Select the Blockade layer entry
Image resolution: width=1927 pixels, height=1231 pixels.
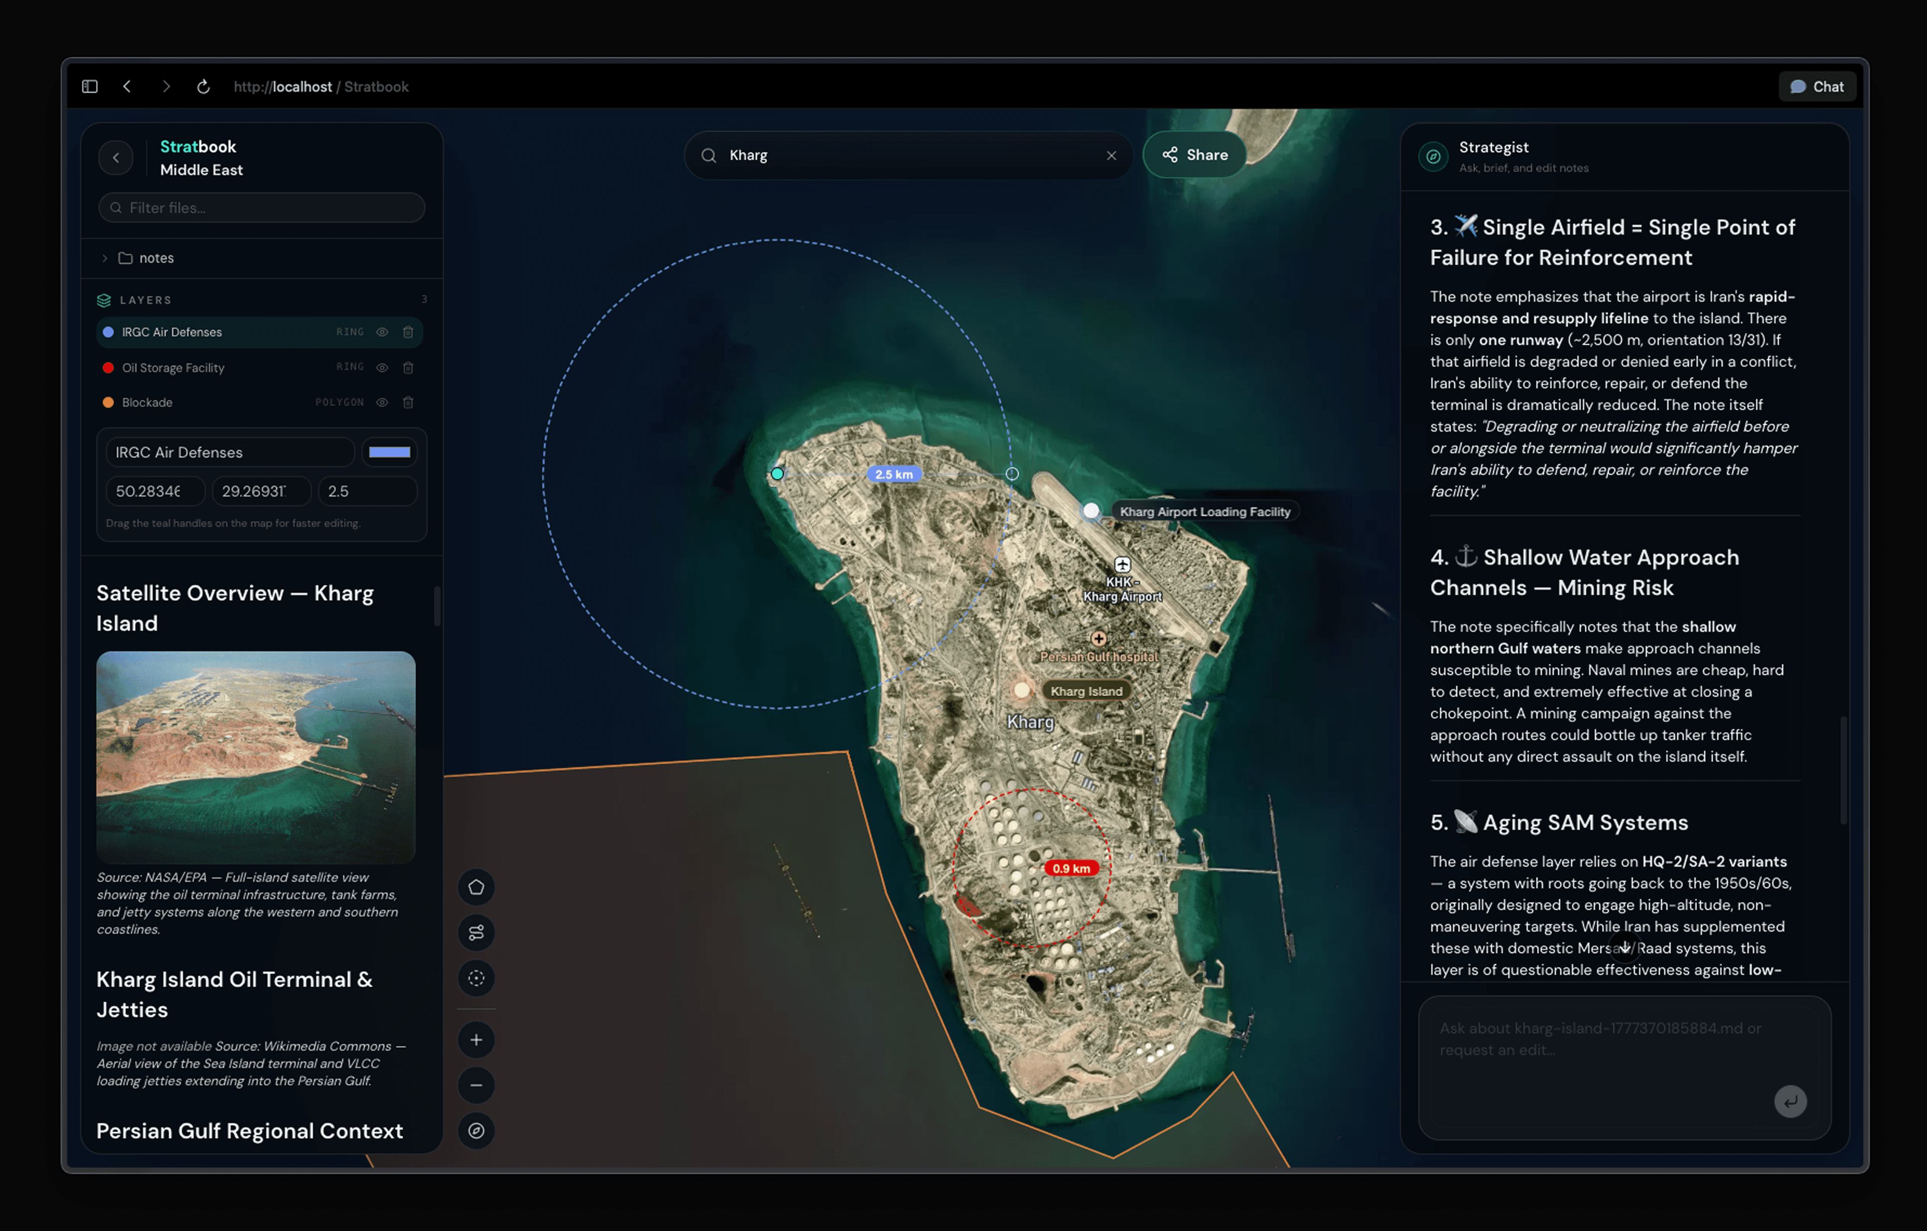[147, 402]
